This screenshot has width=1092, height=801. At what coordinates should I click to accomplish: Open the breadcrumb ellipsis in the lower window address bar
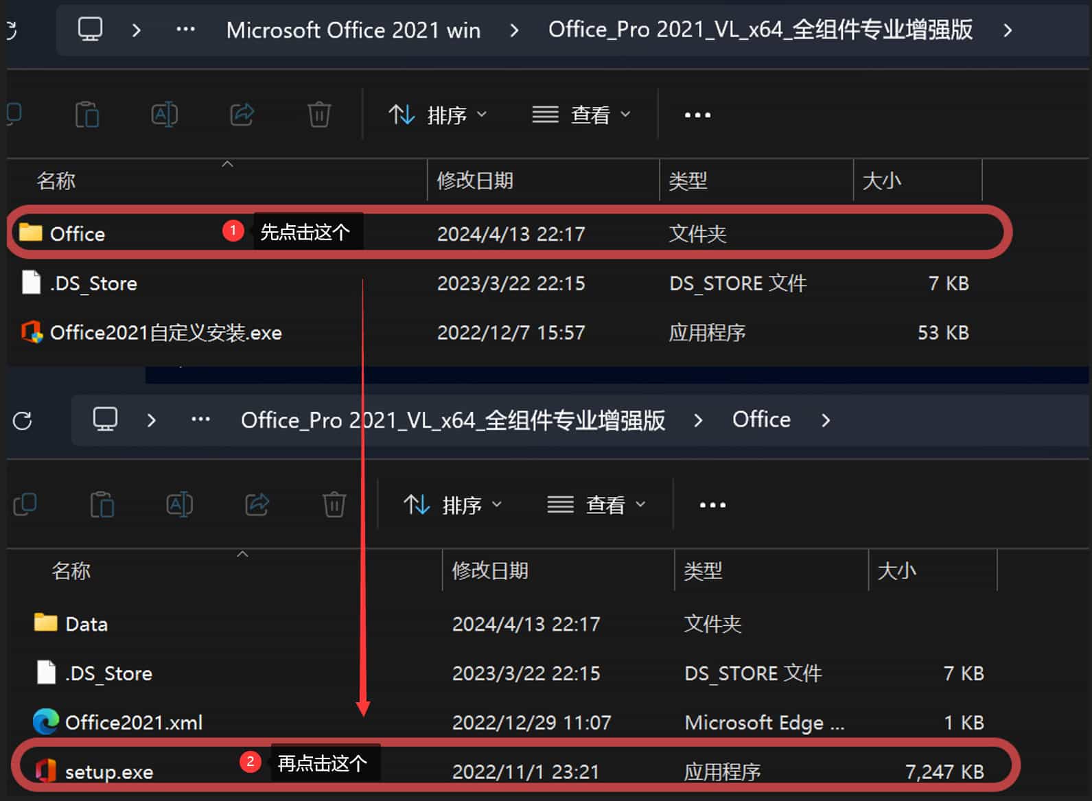click(200, 419)
